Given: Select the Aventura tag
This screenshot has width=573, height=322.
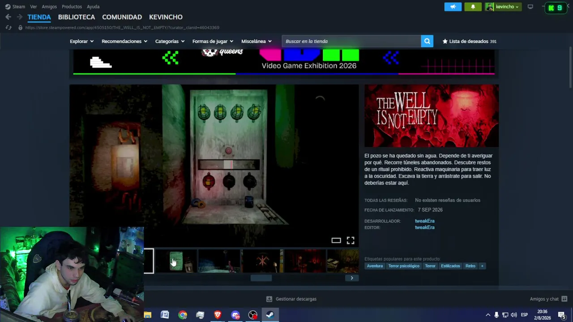Looking at the screenshot, I should pos(375,266).
